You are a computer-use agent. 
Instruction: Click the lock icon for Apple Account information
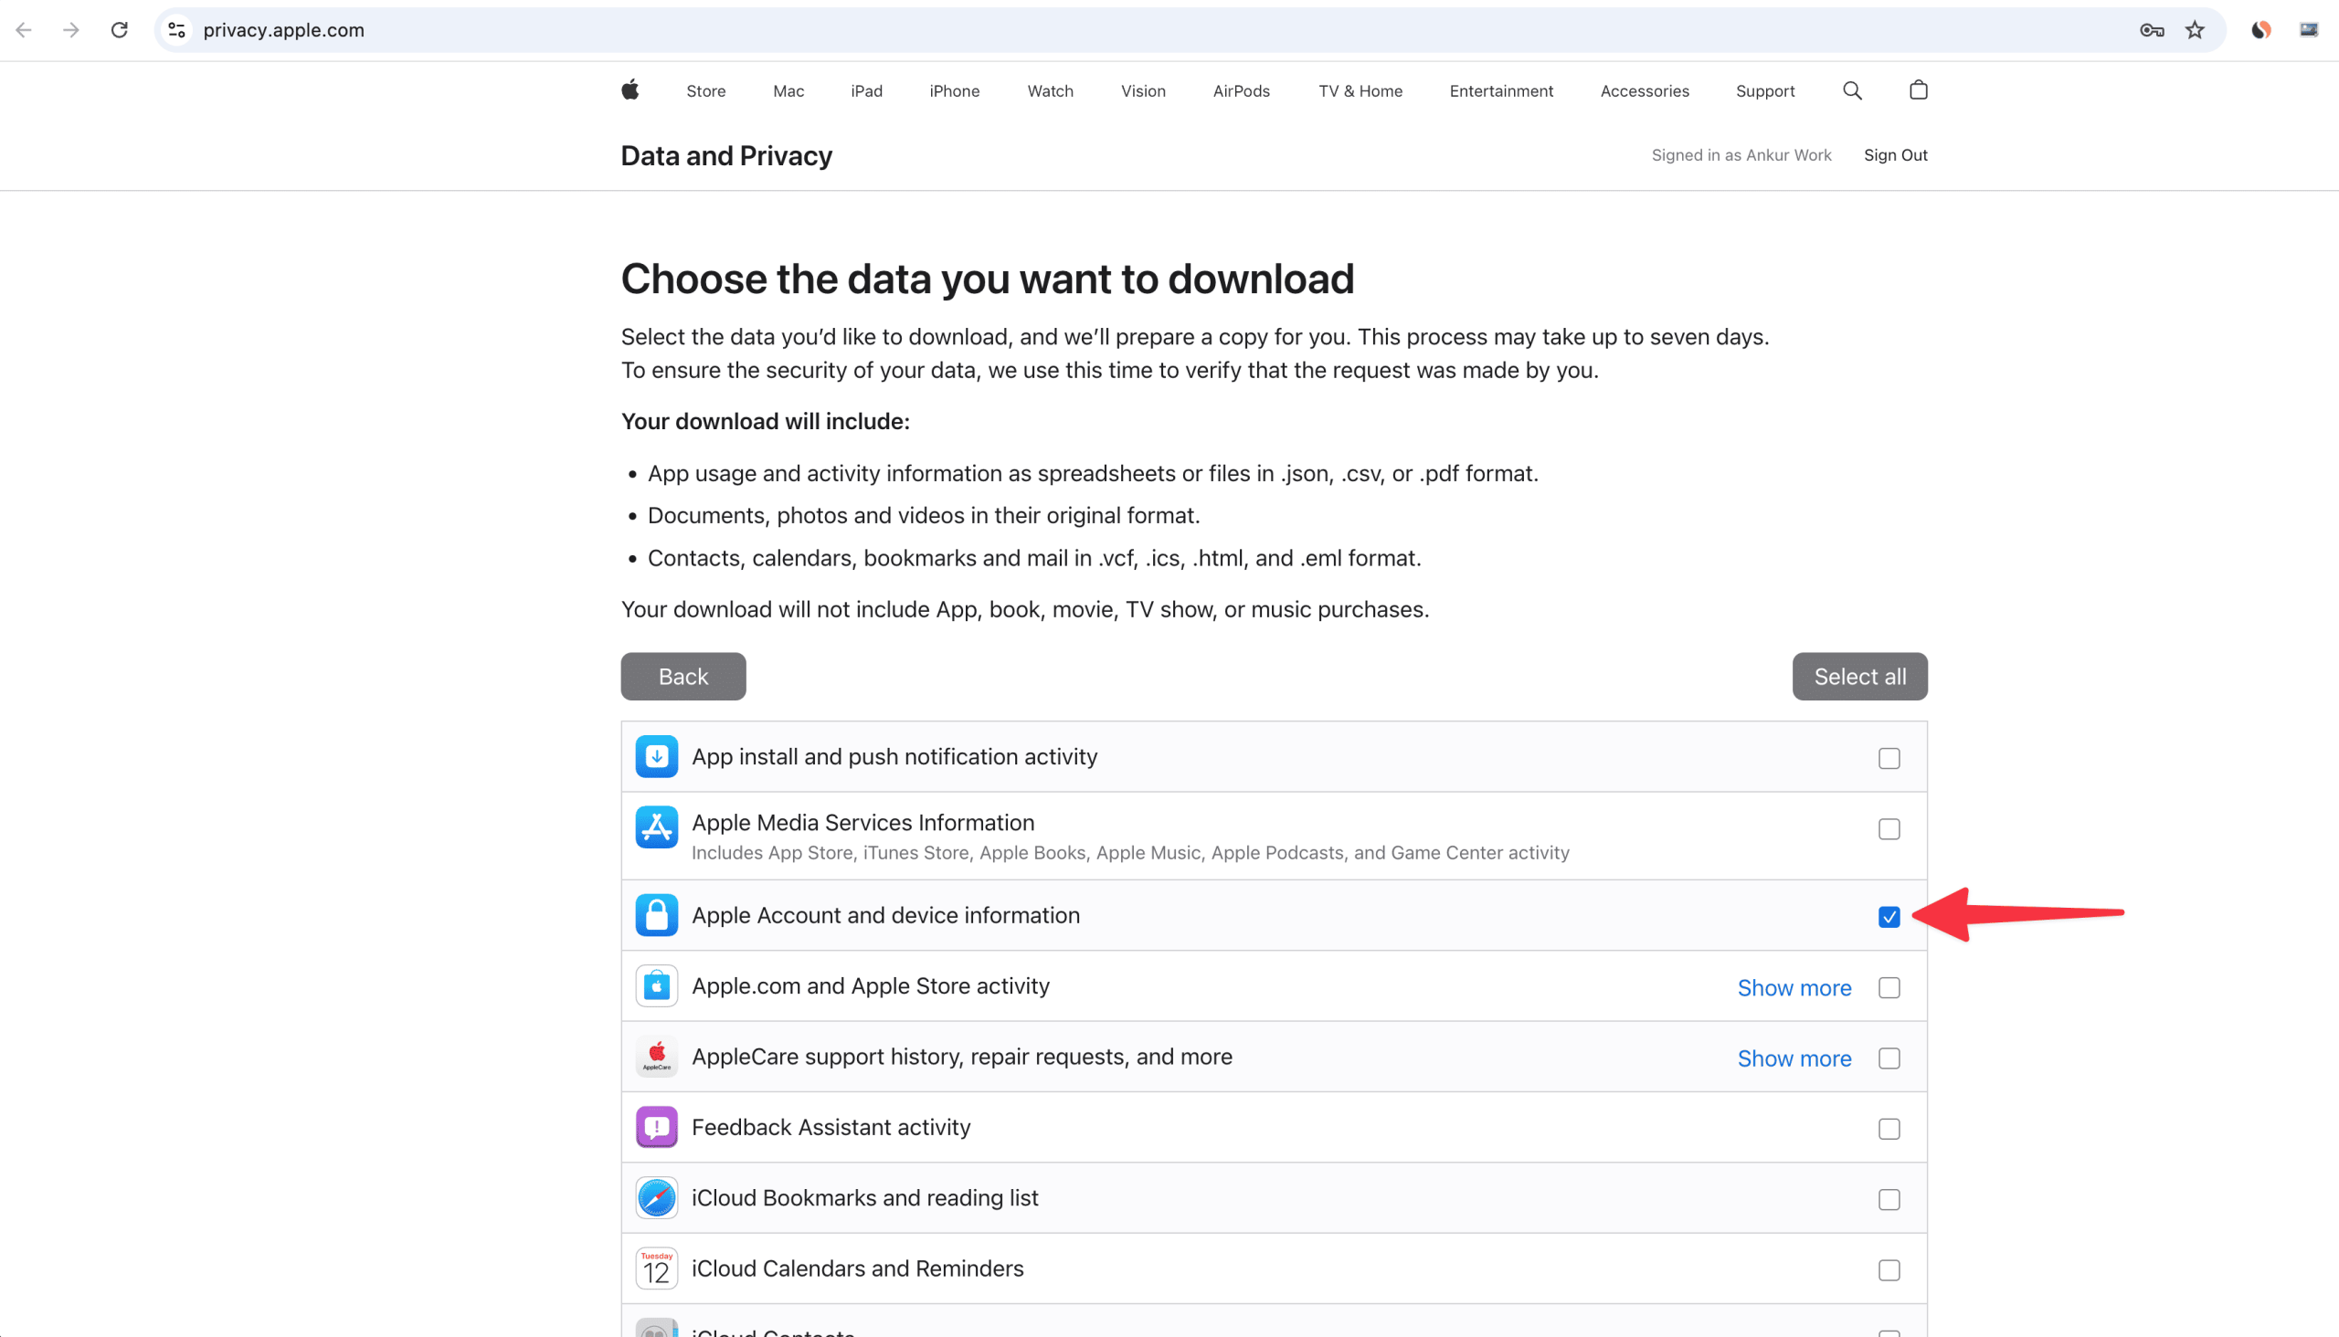(656, 914)
